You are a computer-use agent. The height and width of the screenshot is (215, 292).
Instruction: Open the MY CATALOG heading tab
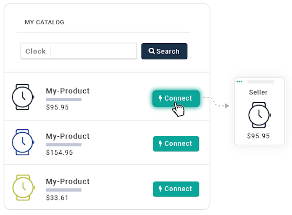point(44,22)
